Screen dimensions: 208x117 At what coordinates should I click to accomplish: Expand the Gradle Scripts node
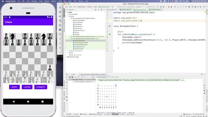pyautogui.click(x=66, y=57)
